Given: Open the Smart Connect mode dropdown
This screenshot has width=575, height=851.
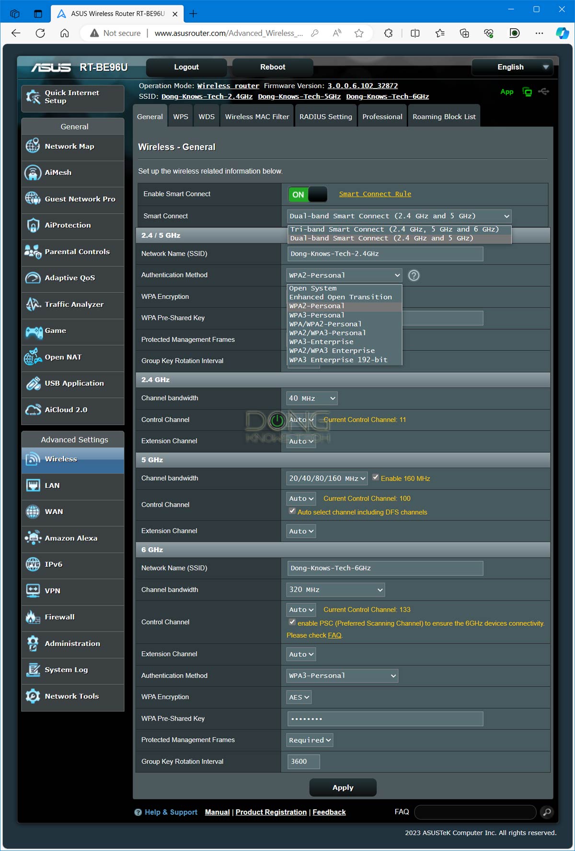Looking at the screenshot, I should point(399,216).
